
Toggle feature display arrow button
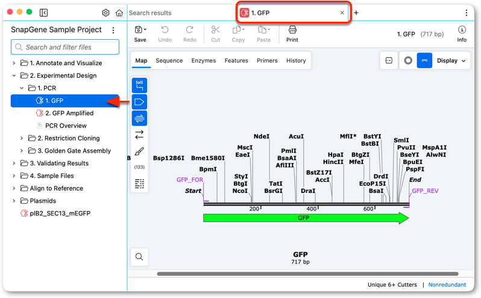(x=140, y=102)
